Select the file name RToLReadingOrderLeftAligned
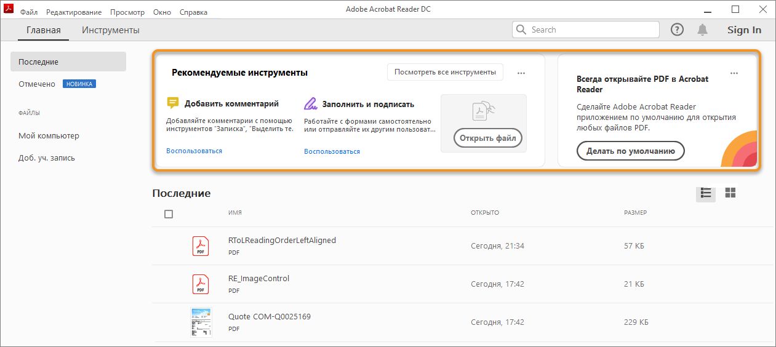The image size is (776, 347). pyautogui.click(x=282, y=240)
